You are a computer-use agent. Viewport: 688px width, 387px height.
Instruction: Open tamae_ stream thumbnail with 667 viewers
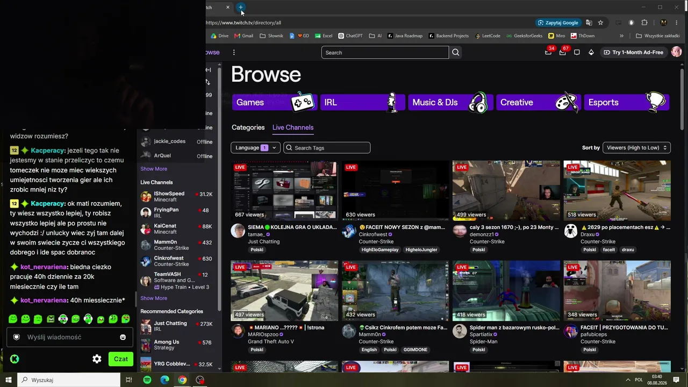tap(284, 190)
